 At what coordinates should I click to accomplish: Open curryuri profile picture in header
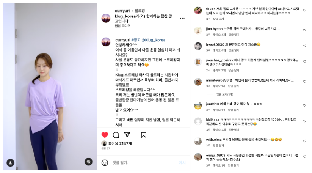(106, 18)
